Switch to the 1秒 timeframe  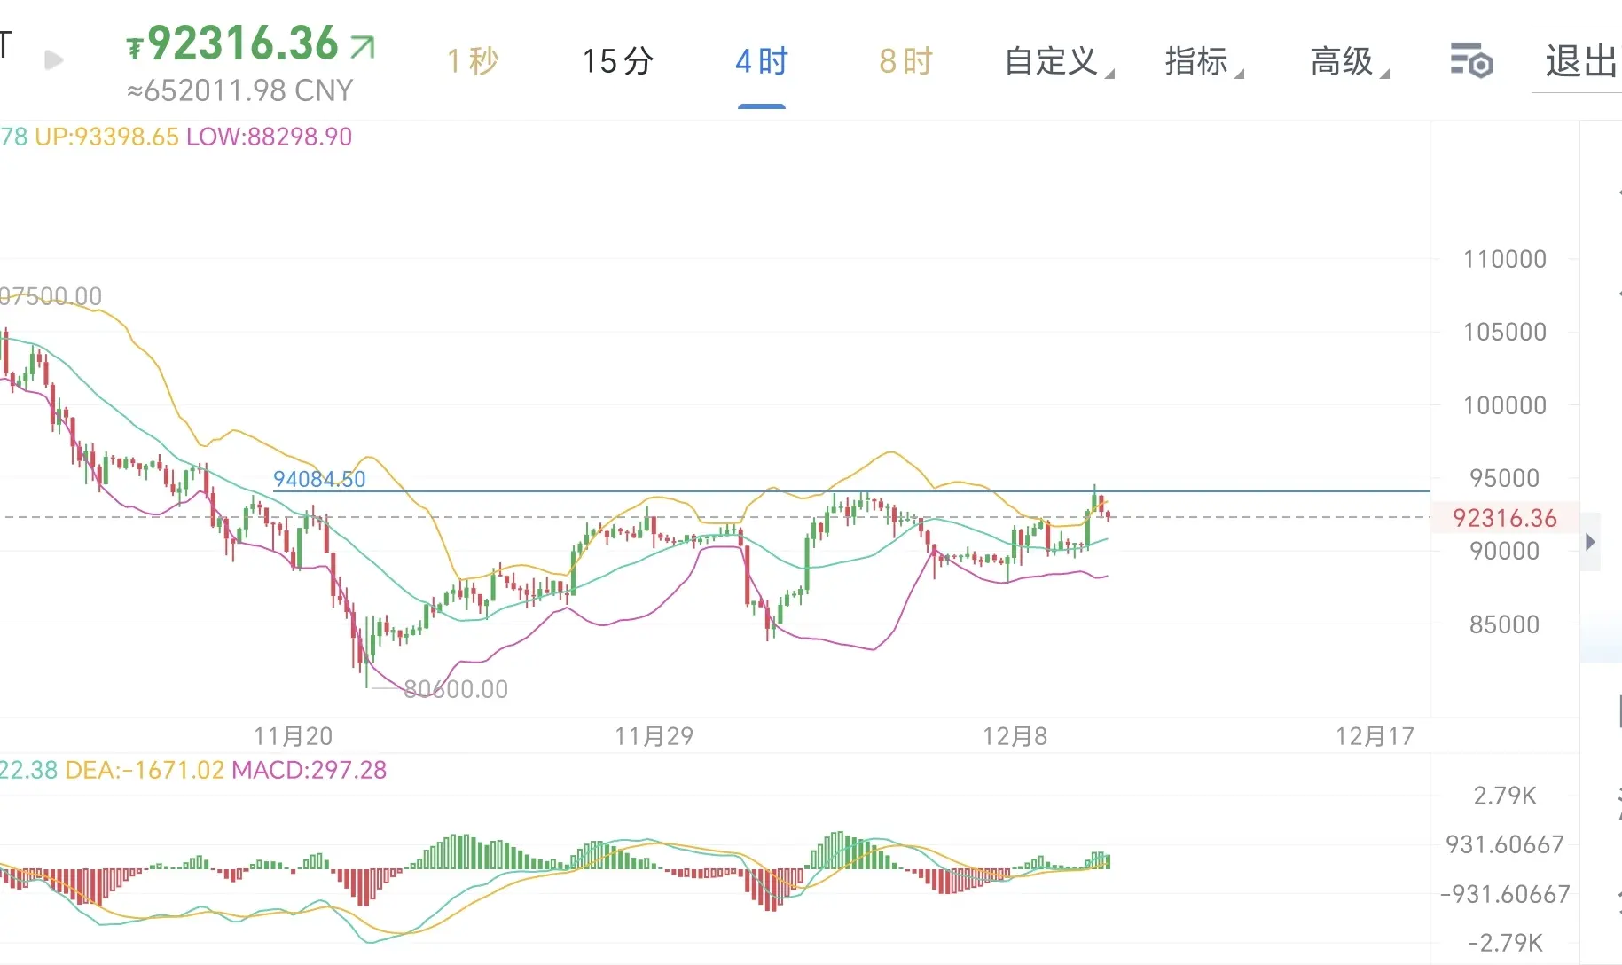(x=473, y=62)
